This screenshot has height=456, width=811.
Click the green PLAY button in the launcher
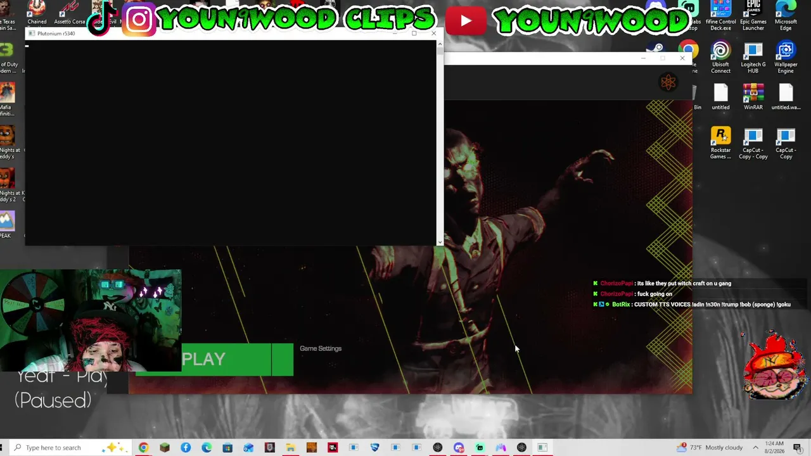(215, 359)
